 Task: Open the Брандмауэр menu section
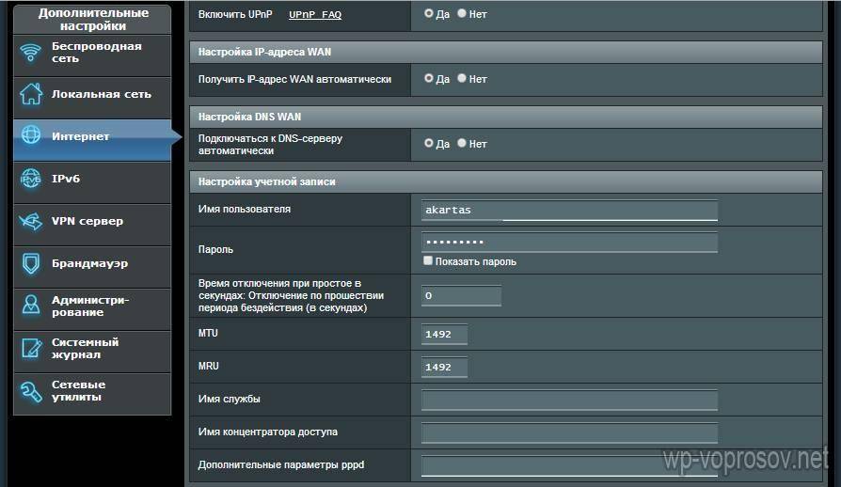(89, 263)
